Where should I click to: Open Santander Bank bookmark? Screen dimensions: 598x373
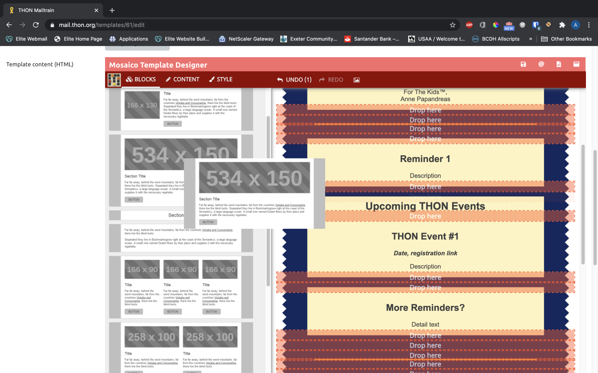pyautogui.click(x=372, y=39)
